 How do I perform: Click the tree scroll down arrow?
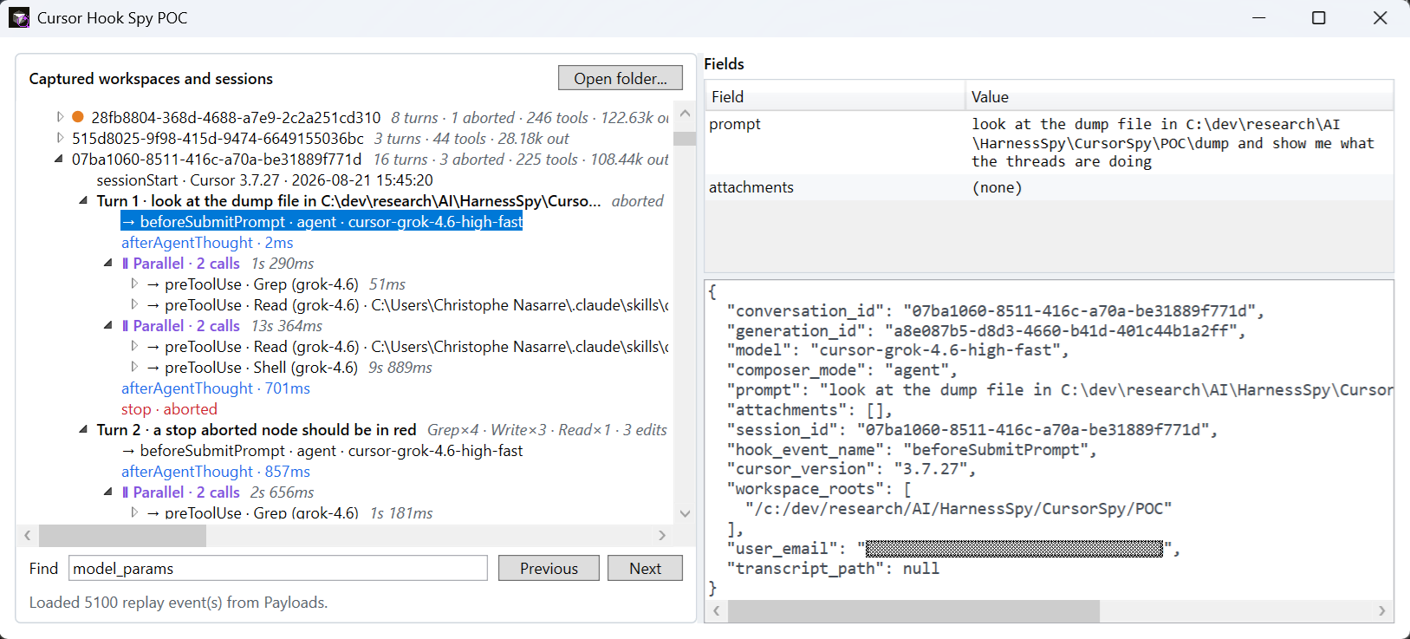pyautogui.click(x=685, y=513)
